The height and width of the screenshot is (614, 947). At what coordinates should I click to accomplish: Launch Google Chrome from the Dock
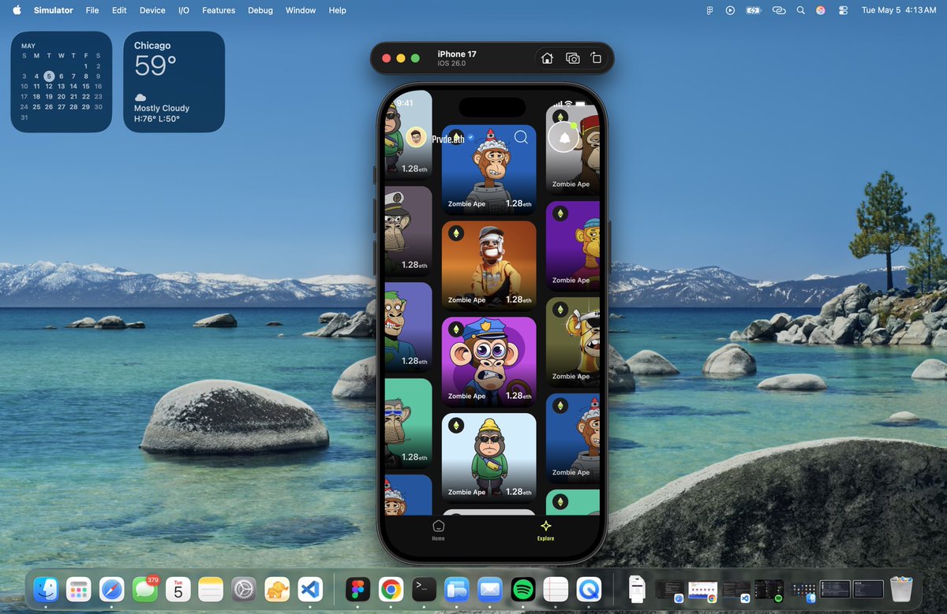[x=391, y=589]
